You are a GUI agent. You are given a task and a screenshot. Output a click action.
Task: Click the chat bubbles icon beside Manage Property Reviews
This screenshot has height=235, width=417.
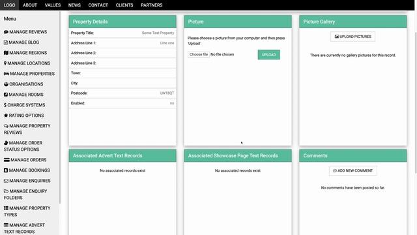[6, 126]
